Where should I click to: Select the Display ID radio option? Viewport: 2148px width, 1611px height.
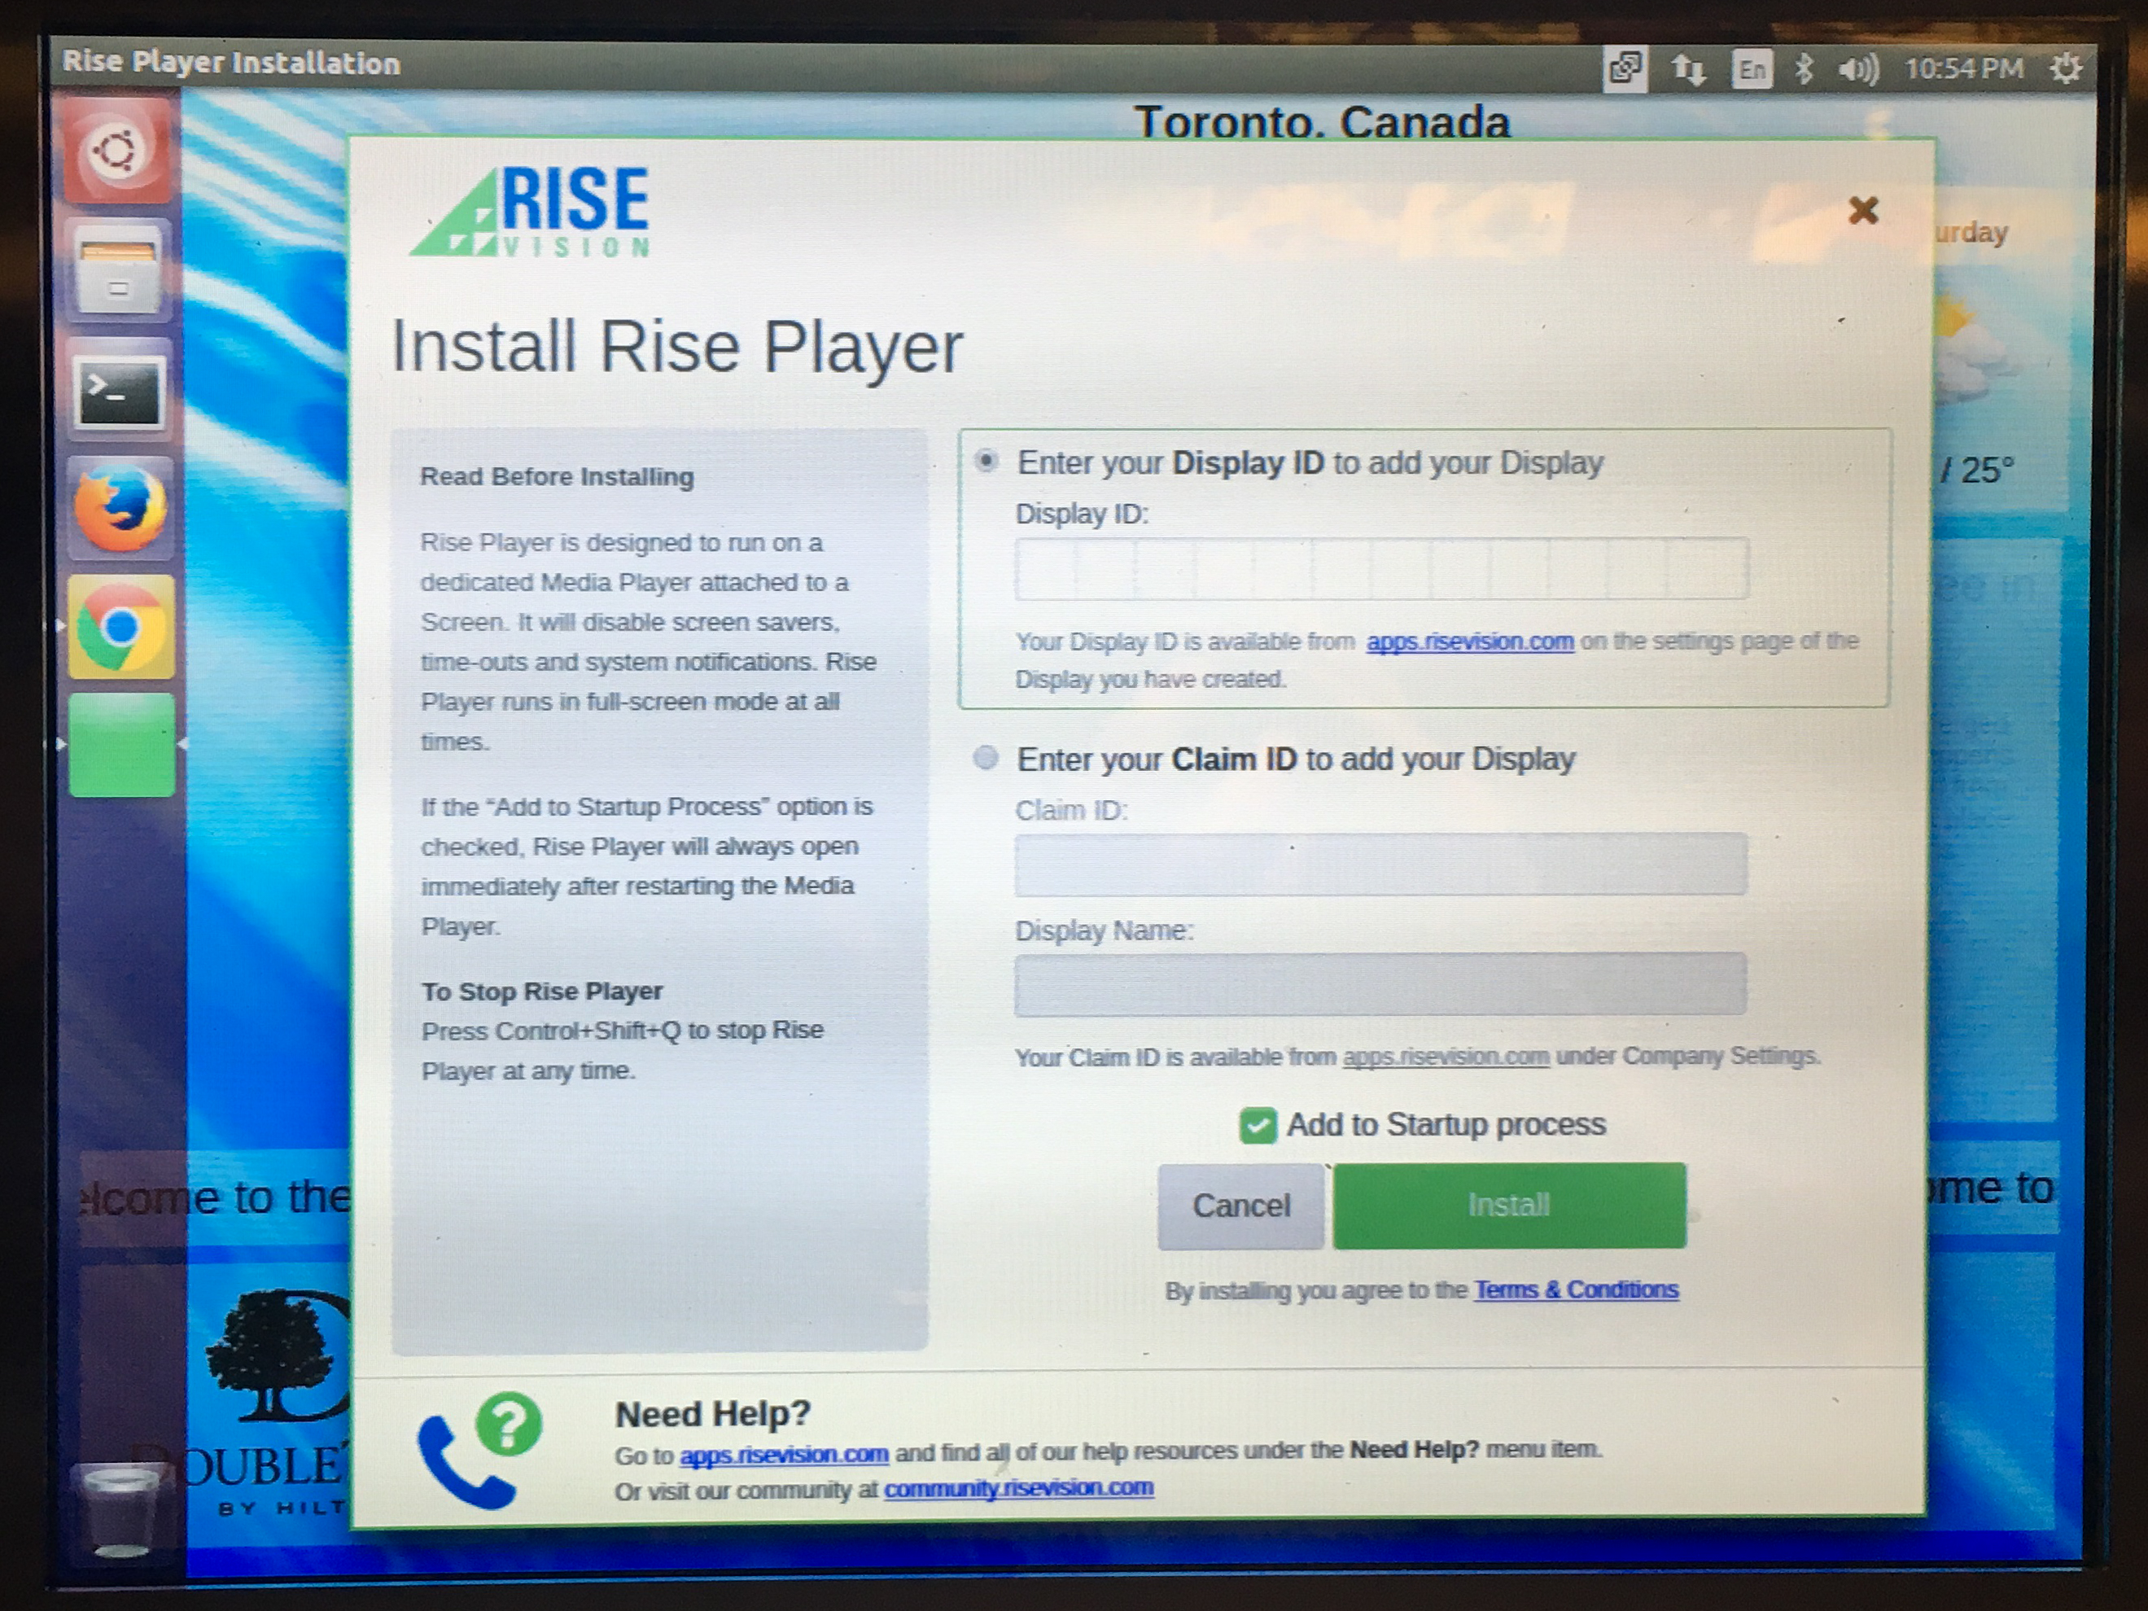click(987, 460)
